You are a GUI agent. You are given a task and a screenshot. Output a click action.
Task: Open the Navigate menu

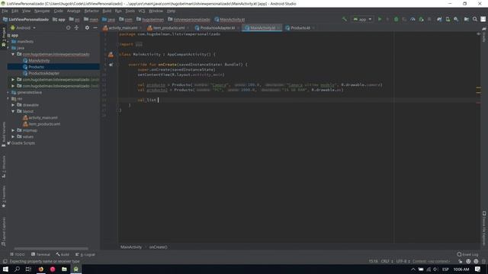(42, 11)
